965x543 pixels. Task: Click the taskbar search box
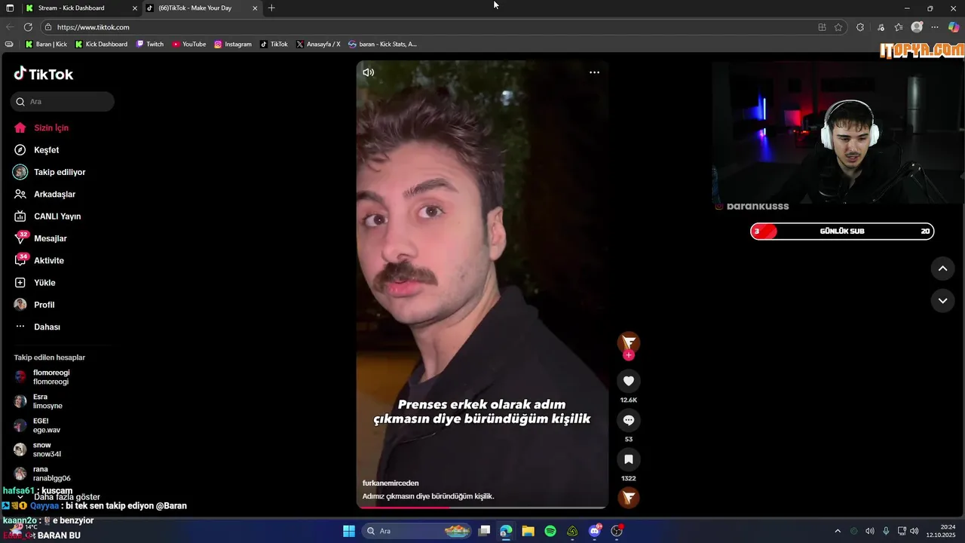tap(418, 531)
